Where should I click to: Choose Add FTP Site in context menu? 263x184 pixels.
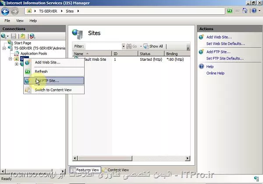click(x=54, y=81)
